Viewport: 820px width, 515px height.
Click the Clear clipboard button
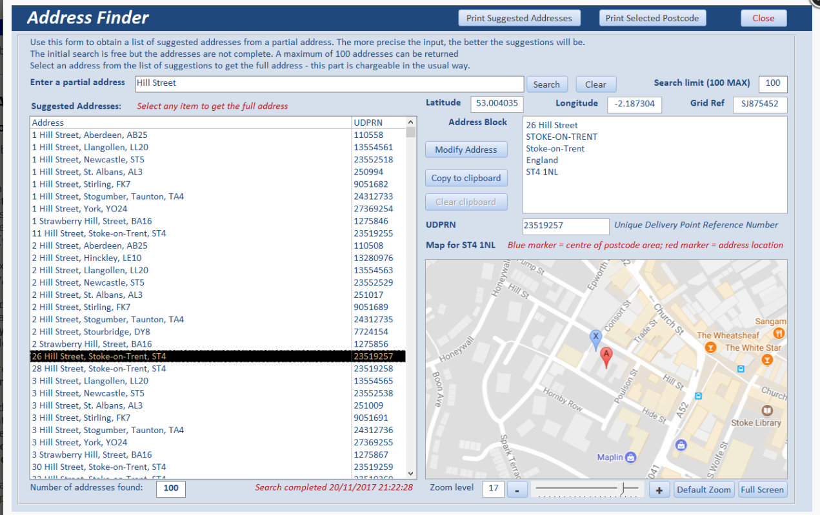tap(466, 202)
